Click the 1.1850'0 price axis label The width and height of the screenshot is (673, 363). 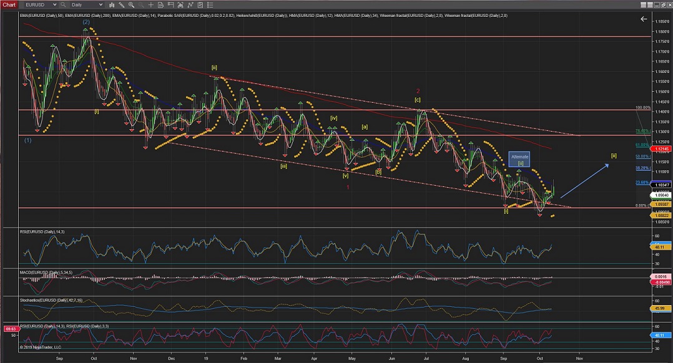tap(661, 21)
